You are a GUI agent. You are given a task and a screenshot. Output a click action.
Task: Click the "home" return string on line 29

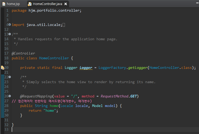(50, 110)
